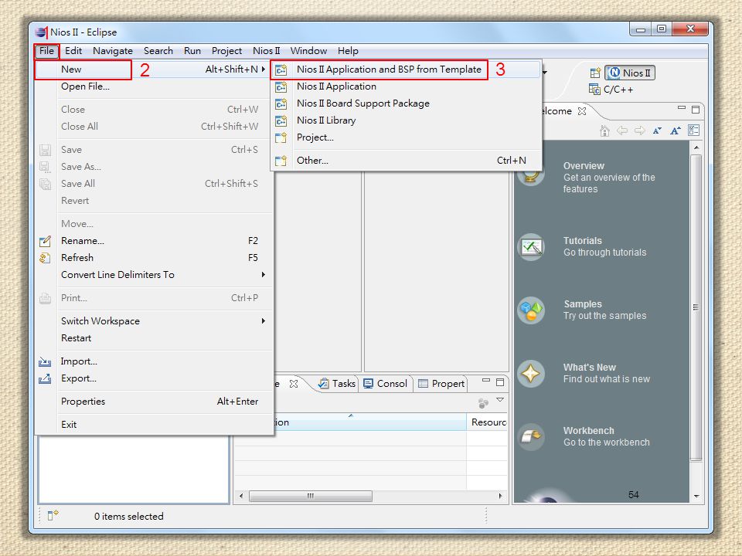Click customize page icon in Welcome toolbar

(x=694, y=131)
